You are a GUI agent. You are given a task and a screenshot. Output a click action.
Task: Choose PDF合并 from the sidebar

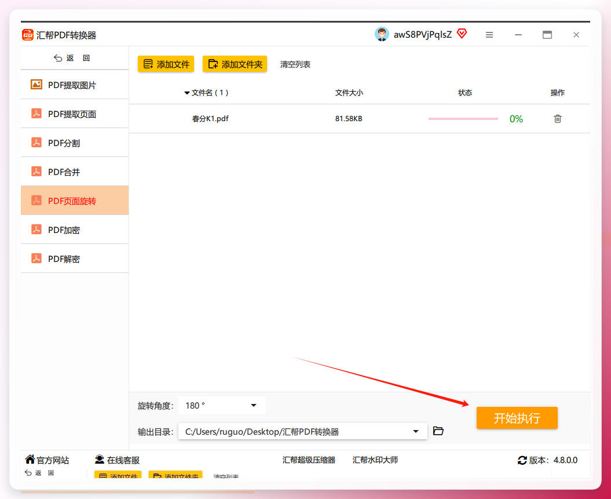click(75, 172)
